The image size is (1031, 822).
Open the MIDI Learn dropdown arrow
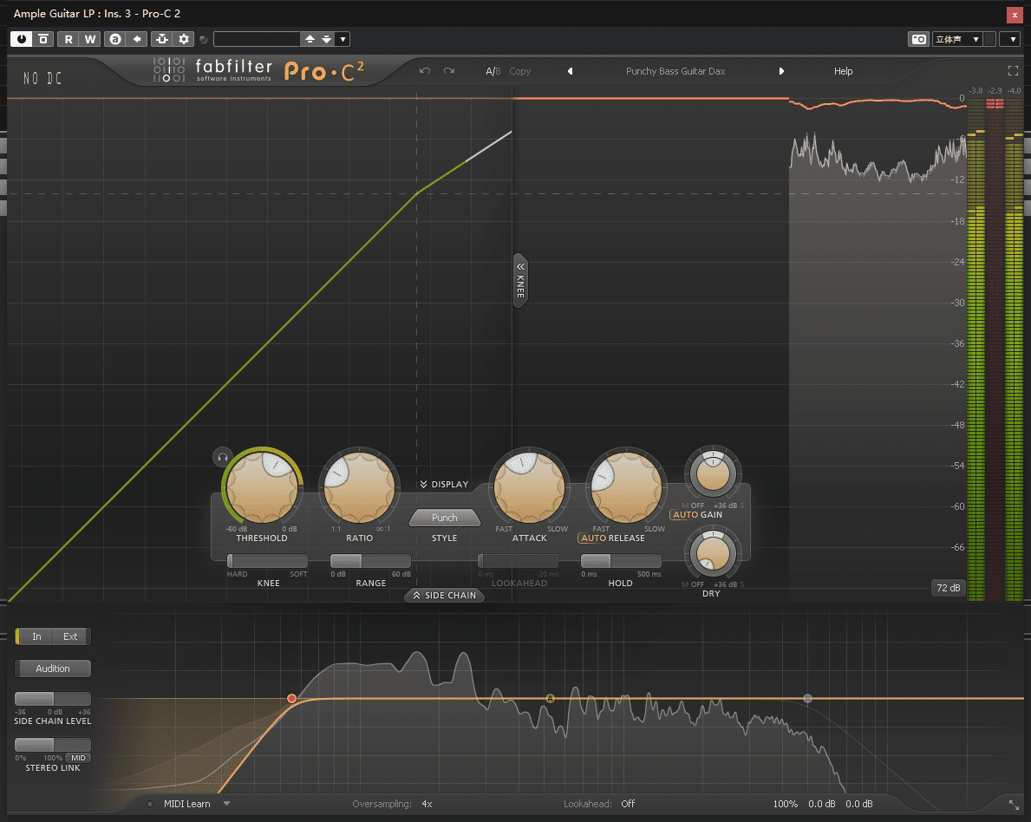click(227, 804)
